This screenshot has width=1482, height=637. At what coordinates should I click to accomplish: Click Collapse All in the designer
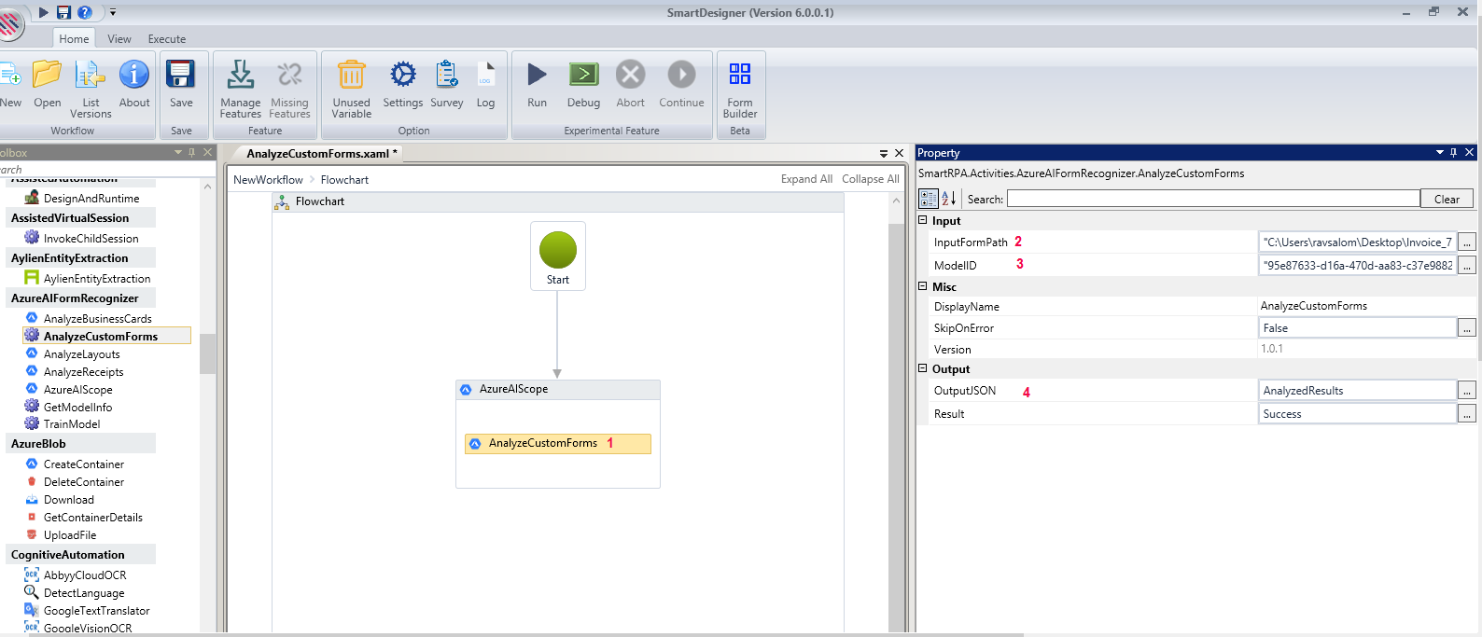click(870, 179)
